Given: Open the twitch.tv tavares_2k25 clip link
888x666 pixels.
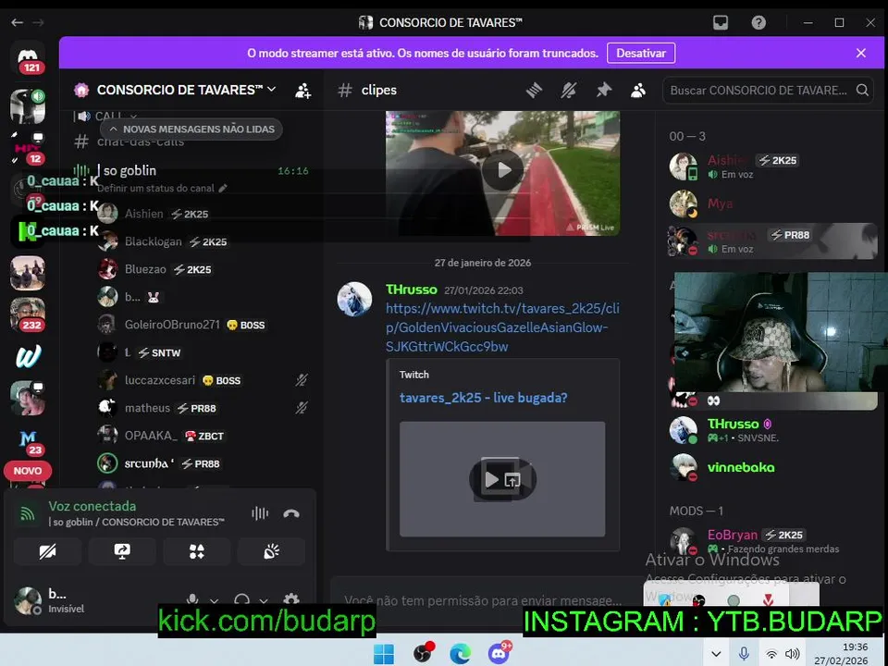Looking at the screenshot, I should tap(502, 327).
